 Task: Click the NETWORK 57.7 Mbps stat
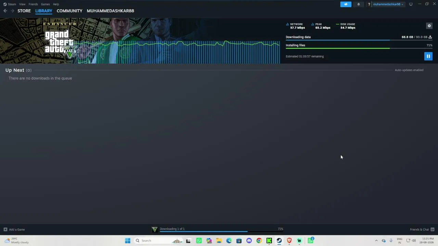click(296, 26)
